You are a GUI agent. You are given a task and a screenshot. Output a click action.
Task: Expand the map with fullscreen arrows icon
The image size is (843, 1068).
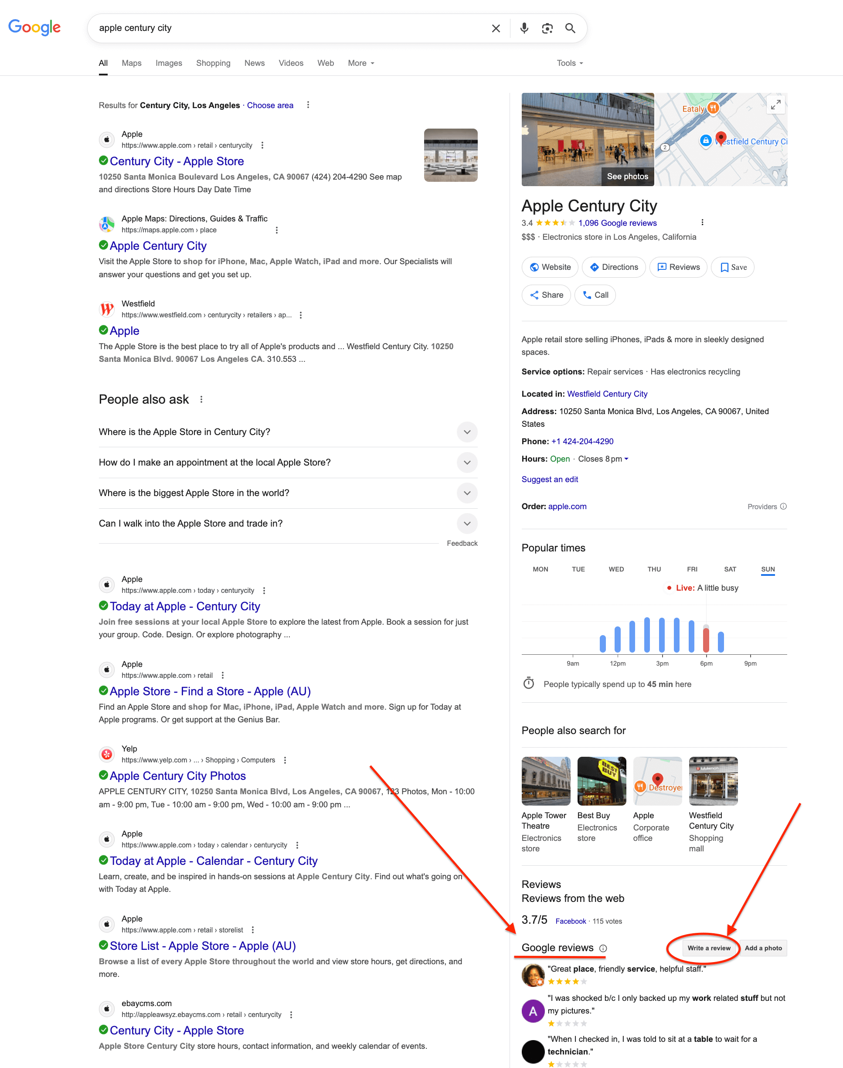(x=775, y=105)
